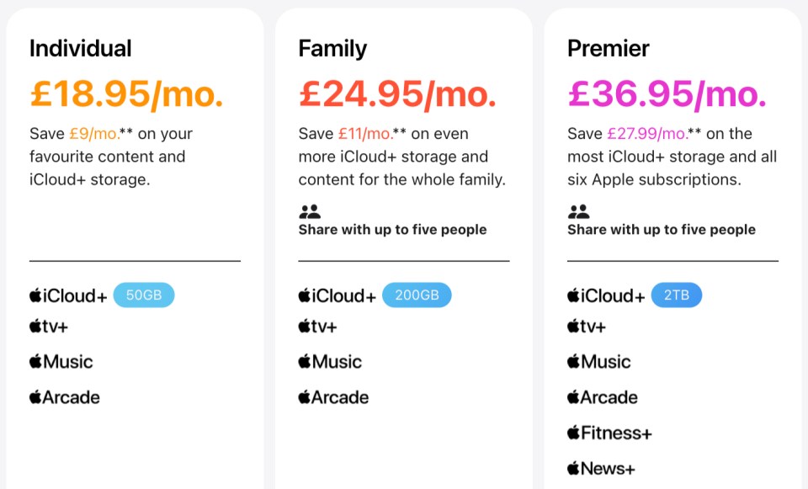Select the 200GB storage badge
This screenshot has width=808, height=489.
pyautogui.click(x=417, y=295)
